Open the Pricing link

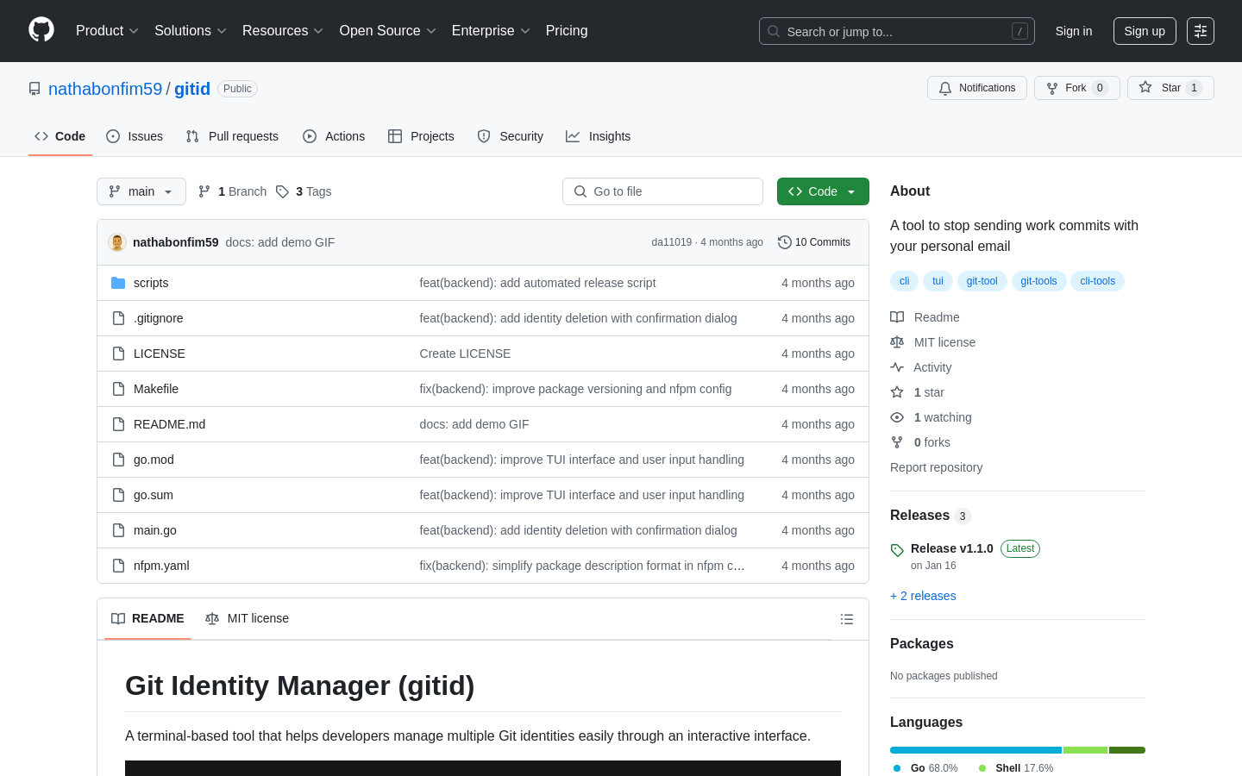click(x=567, y=31)
